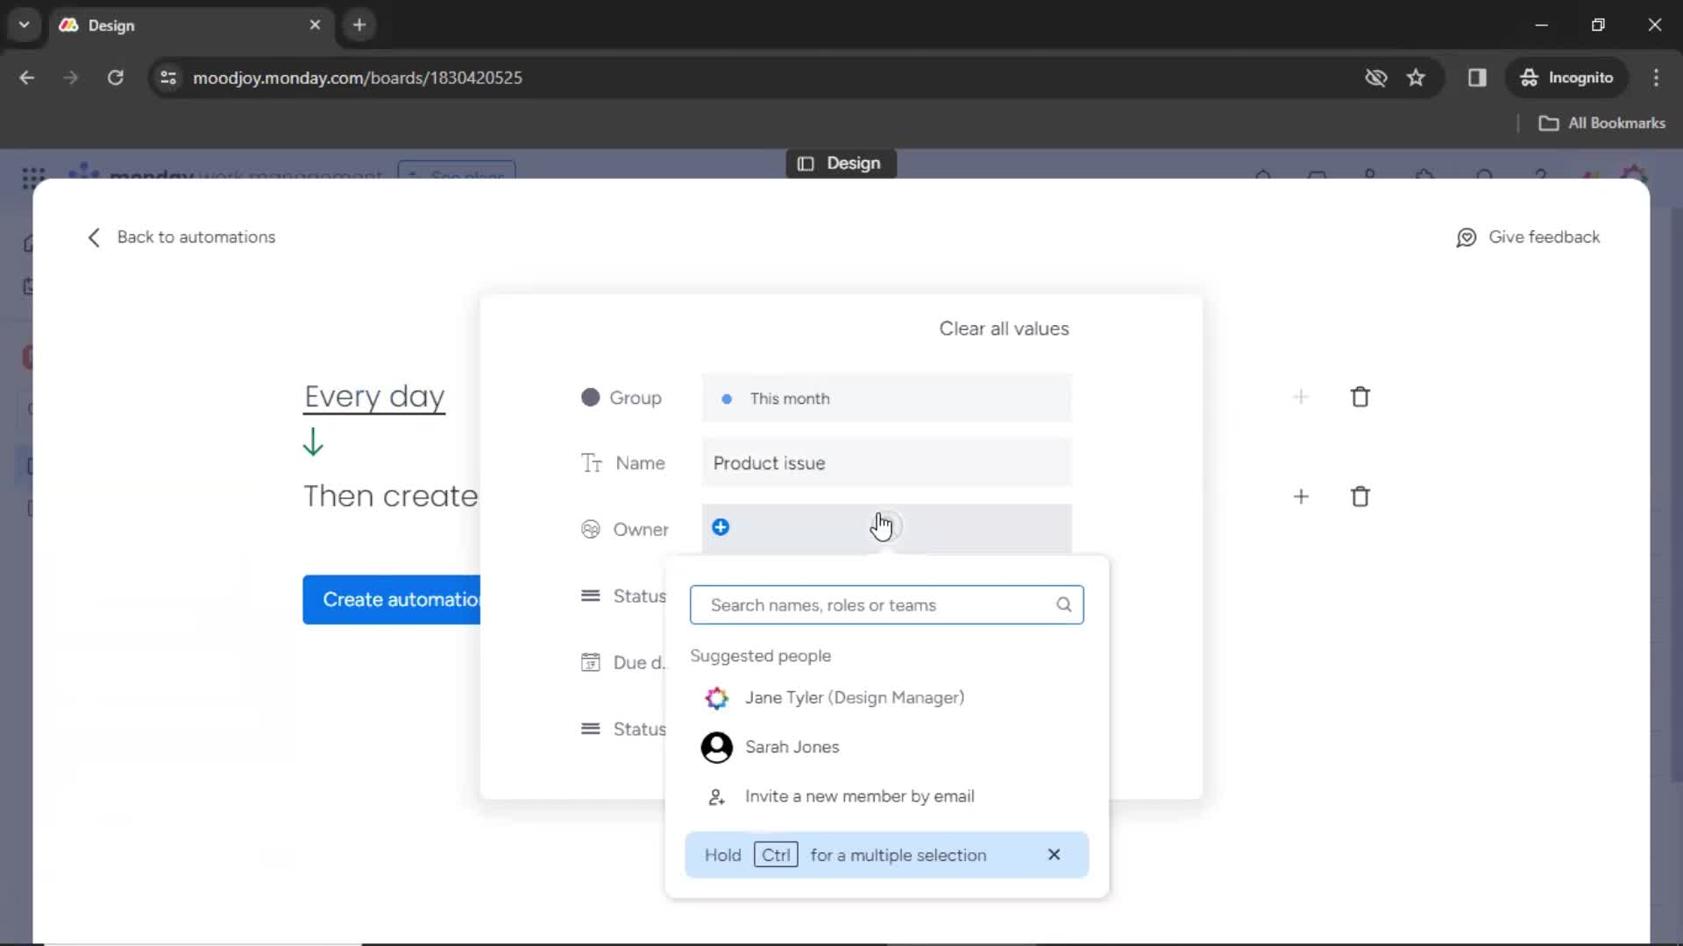Click the This month group color dot

click(727, 398)
